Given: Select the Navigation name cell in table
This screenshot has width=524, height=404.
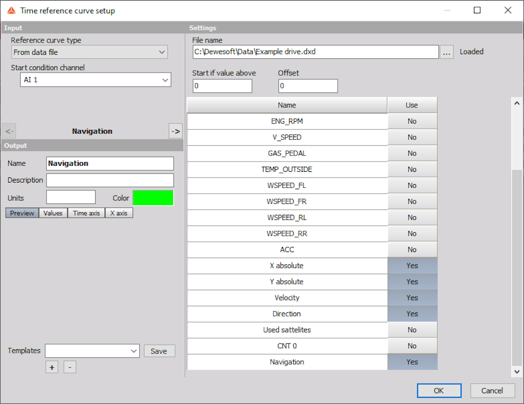Looking at the screenshot, I should point(287,362).
